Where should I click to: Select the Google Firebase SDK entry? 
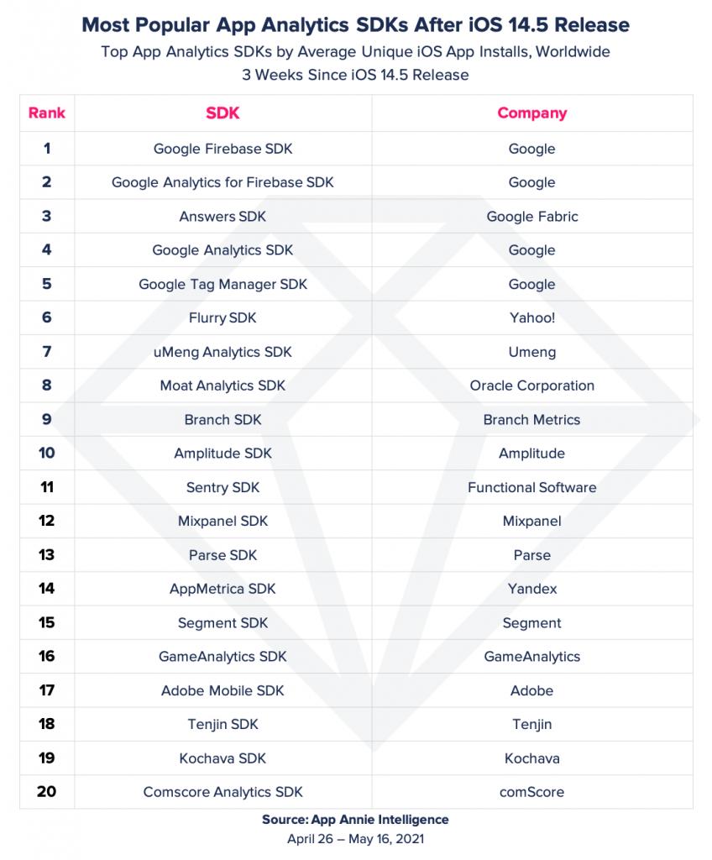[222, 149]
